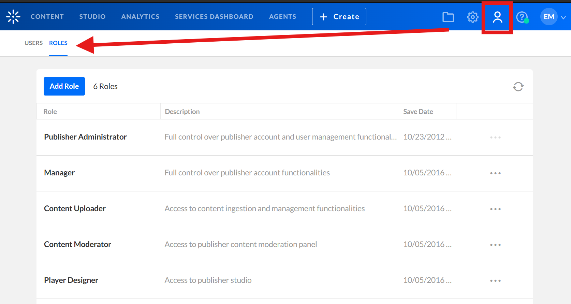The image size is (571, 304).
Task: Go to the CONTENT menu
Action: [x=47, y=17]
